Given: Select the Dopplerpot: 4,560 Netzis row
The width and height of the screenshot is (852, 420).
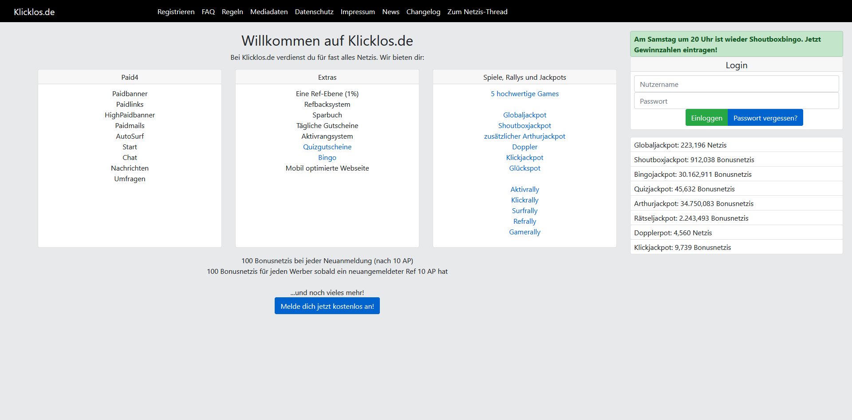Looking at the screenshot, I should 736,233.
